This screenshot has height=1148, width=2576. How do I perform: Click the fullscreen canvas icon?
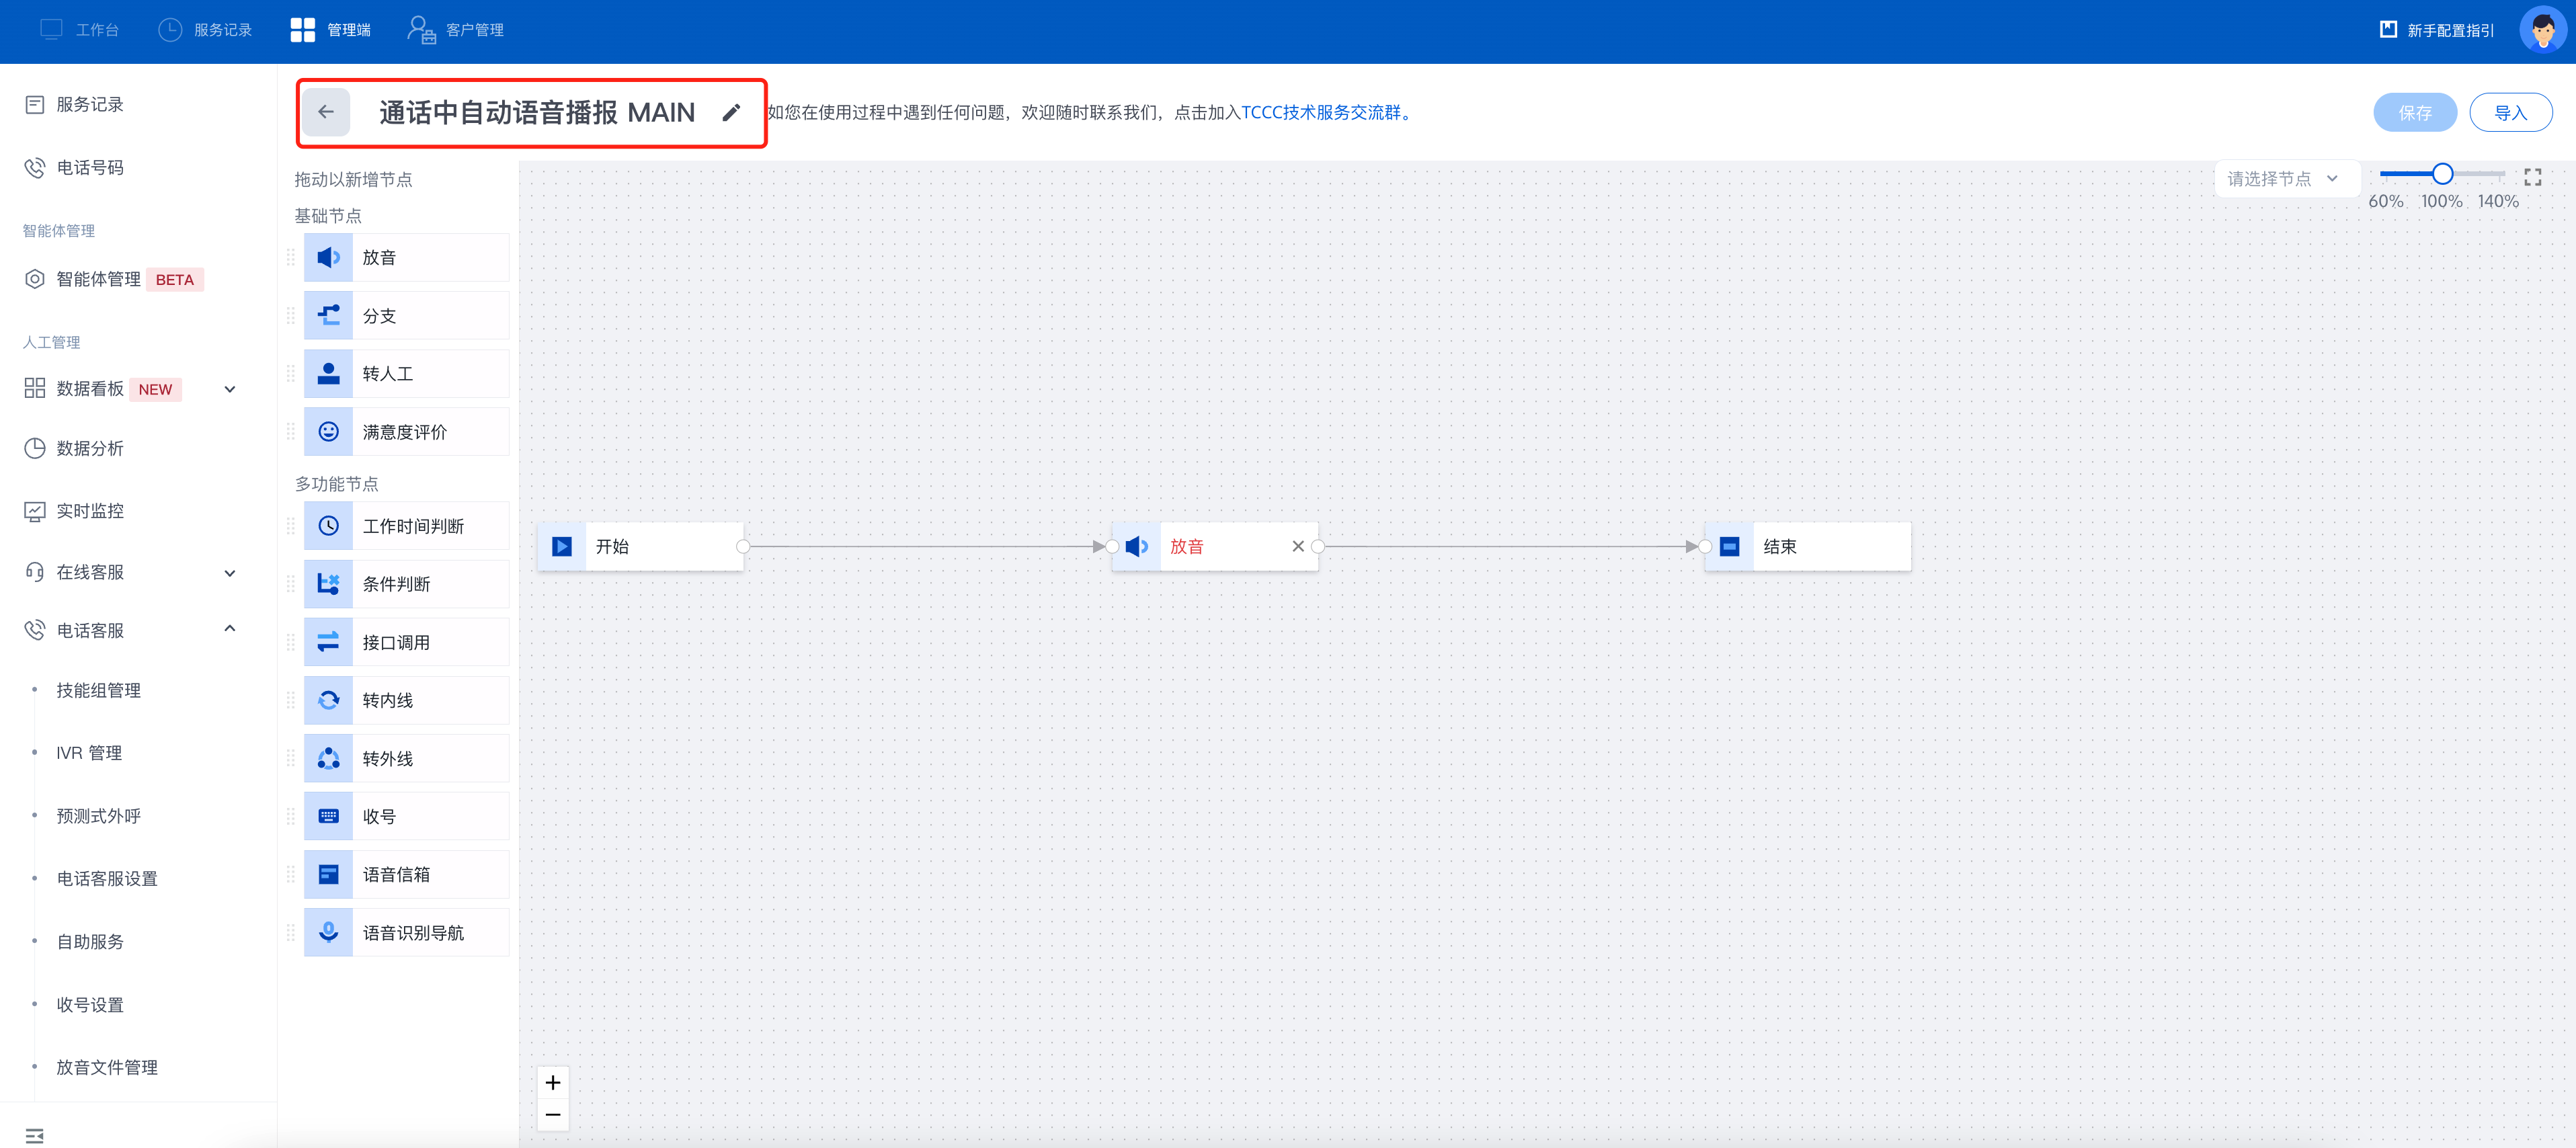(2532, 177)
